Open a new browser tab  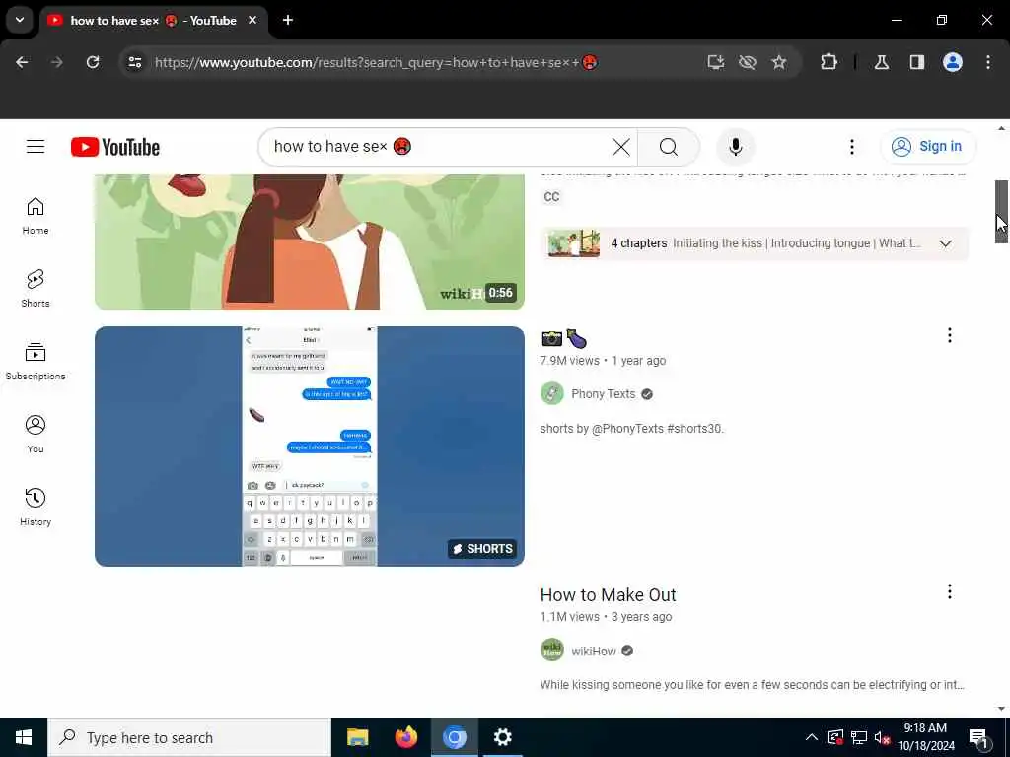click(x=288, y=20)
